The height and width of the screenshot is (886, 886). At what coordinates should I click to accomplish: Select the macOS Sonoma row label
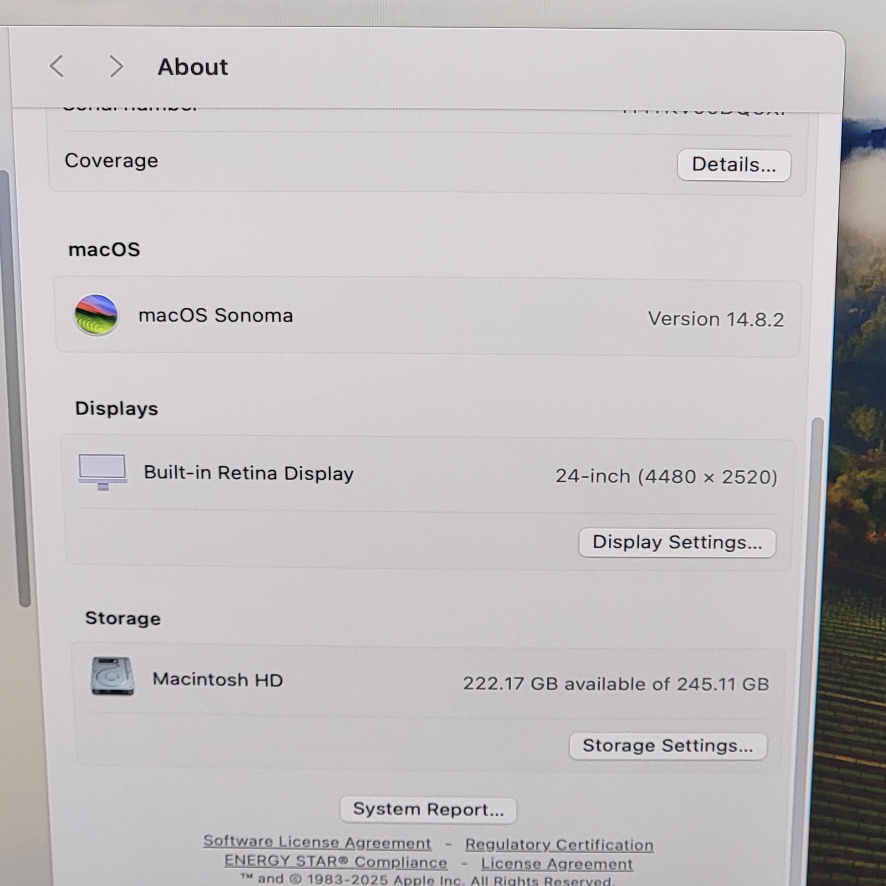click(215, 316)
